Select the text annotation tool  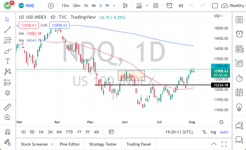[x=8, y=61]
